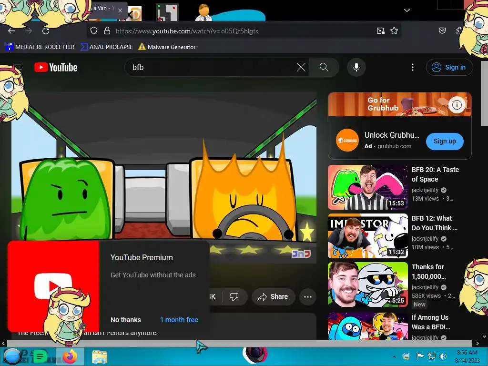Accept the 1 month free offer
The width and height of the screenshot is (488, 366).
coord(179,320)
